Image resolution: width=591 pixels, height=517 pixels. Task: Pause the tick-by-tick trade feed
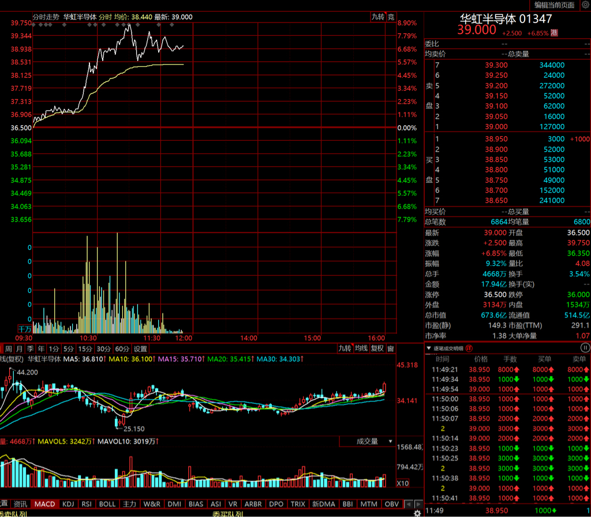(585, 348)
